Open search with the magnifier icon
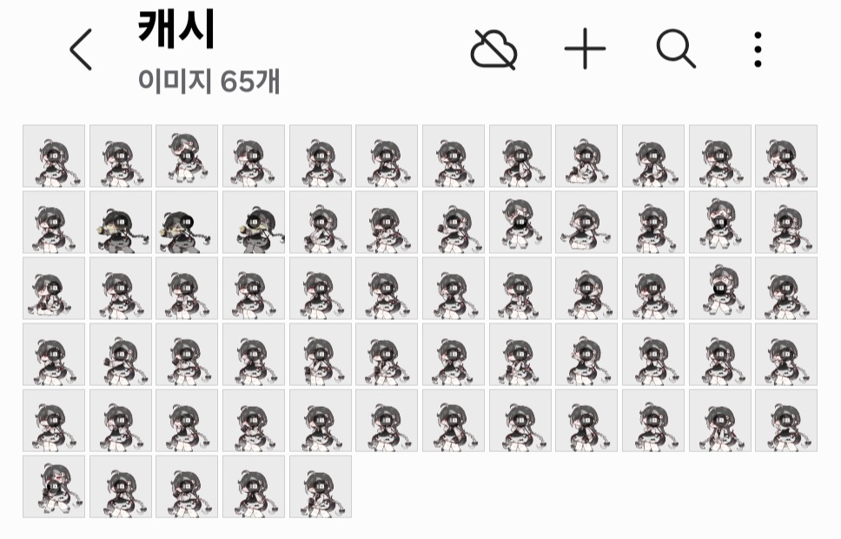Screen dimensions: 841x539 676,49
